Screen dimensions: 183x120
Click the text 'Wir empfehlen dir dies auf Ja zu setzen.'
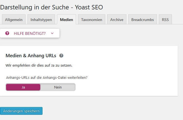pyautogui.click(x=39, y=66)
